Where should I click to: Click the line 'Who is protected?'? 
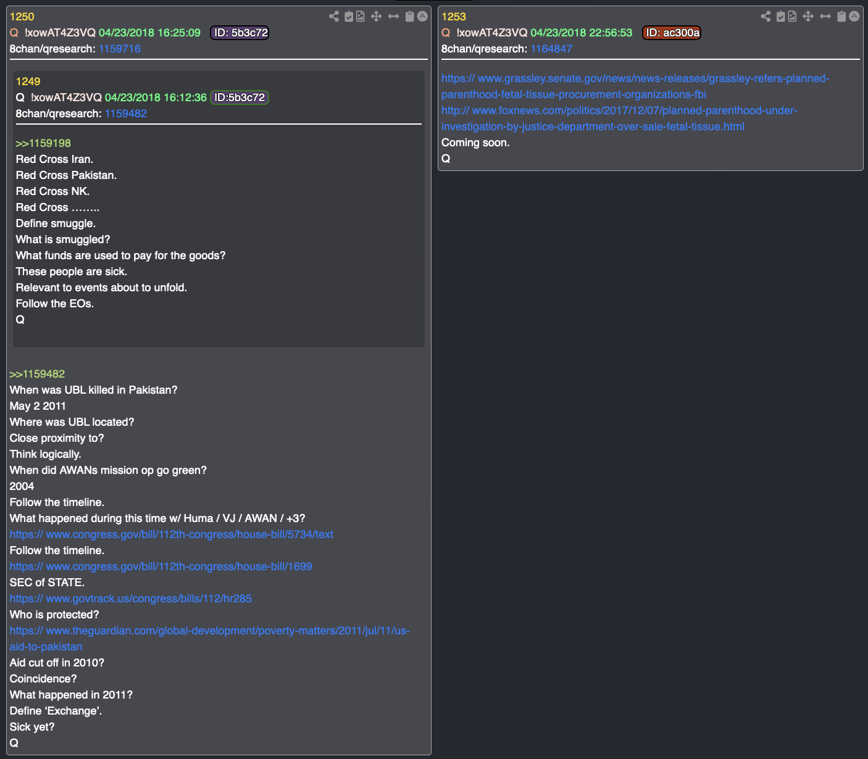[54, 615]
